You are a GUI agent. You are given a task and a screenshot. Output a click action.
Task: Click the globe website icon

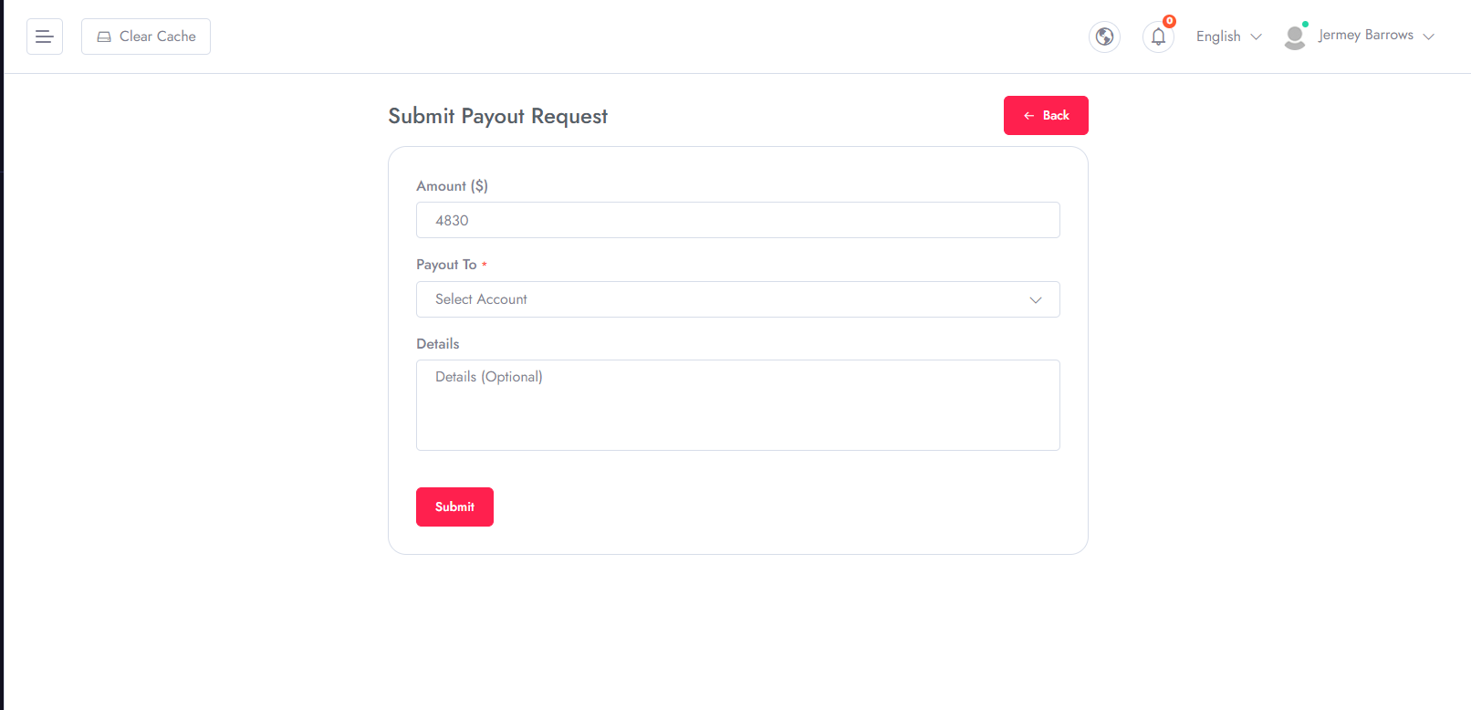click(x=1104, y=37)
